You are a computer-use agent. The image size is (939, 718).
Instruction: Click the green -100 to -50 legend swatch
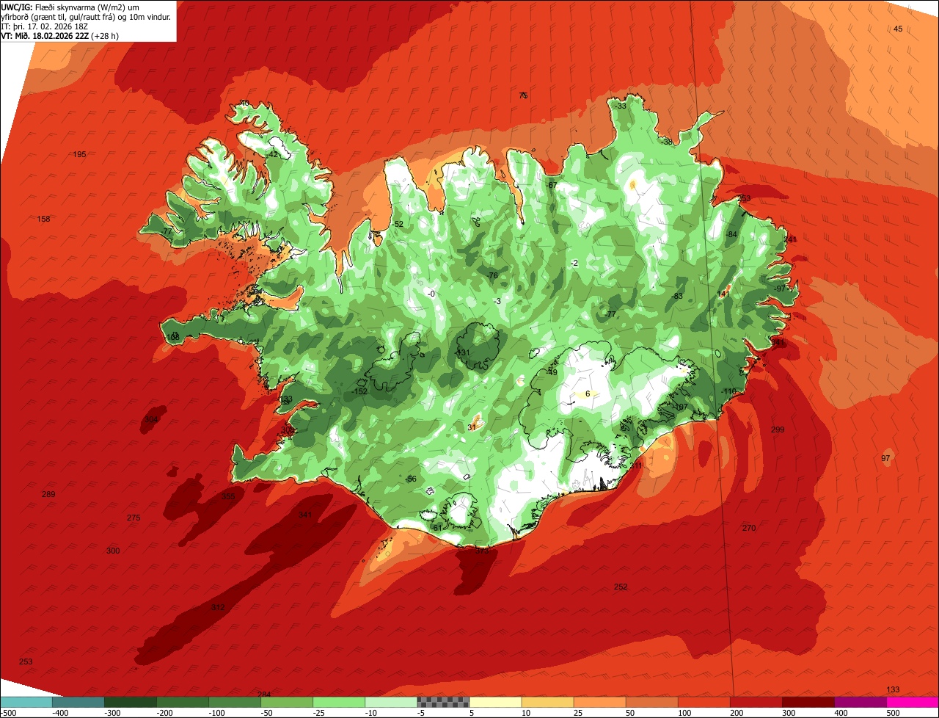(235, 702)
